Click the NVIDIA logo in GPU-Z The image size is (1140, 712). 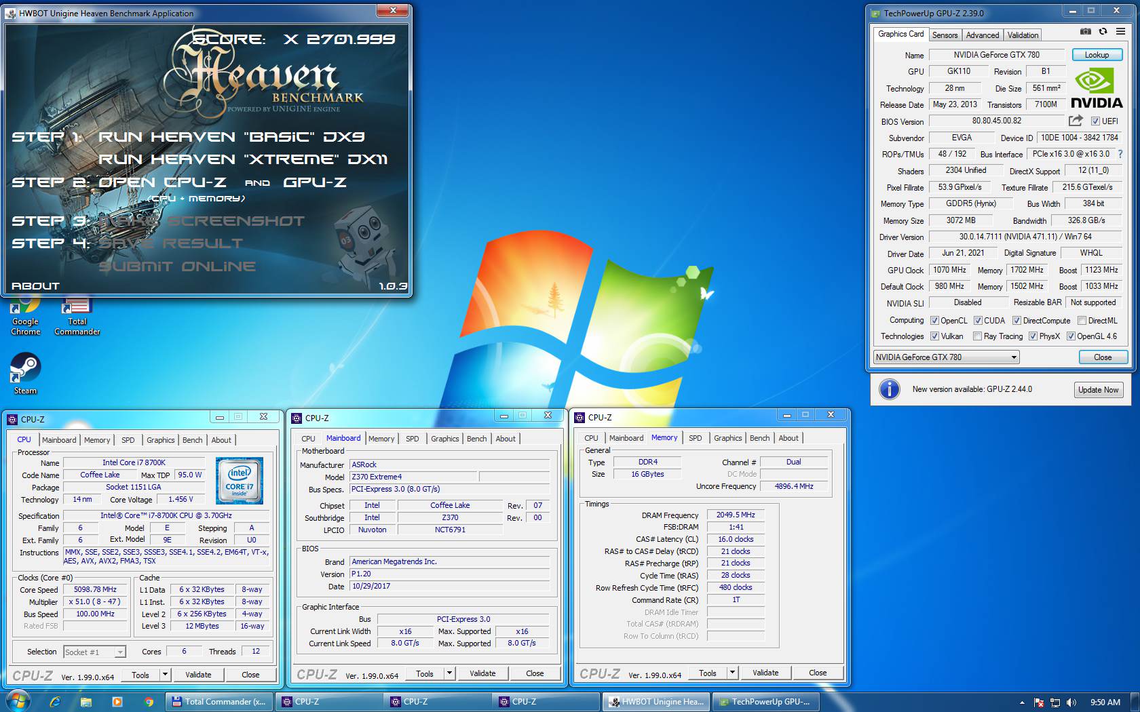(1097, 89)
